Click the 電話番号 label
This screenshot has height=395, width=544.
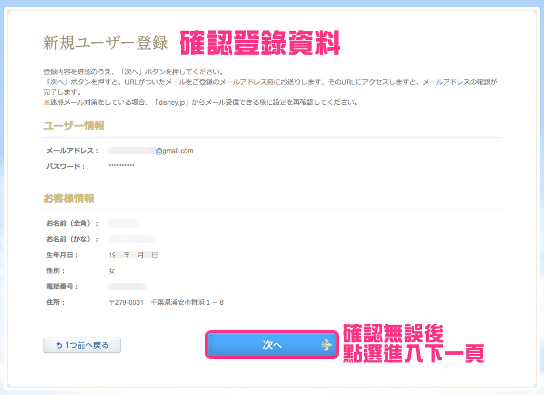[x=62, y=287]
